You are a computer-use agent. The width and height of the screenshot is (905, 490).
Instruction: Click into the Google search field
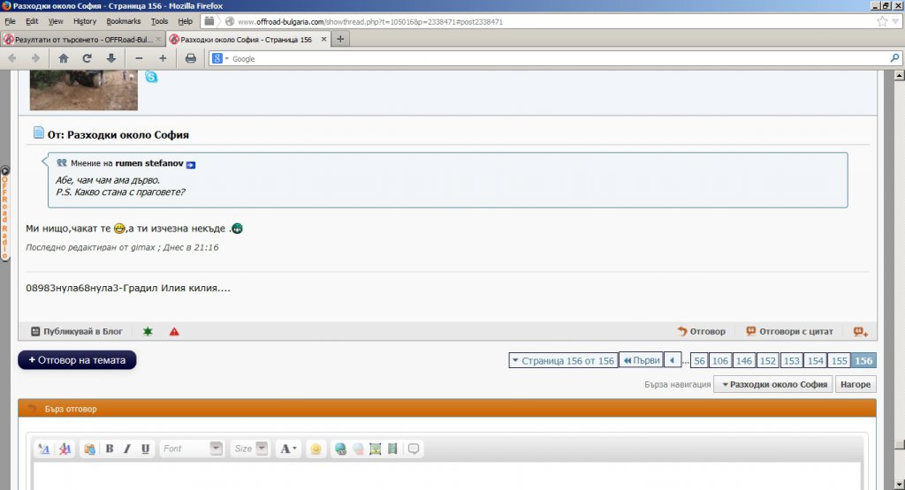(x=559, y=58)
